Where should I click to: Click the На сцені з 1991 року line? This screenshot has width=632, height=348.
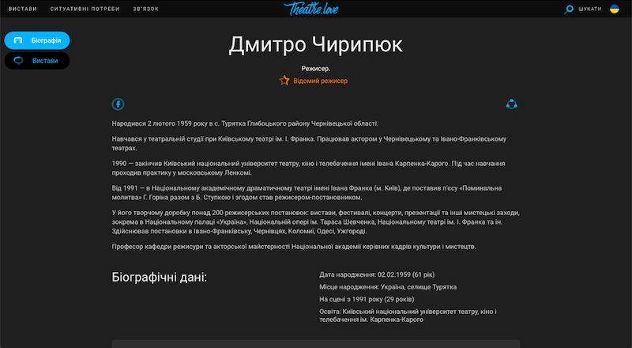(367, 299)
